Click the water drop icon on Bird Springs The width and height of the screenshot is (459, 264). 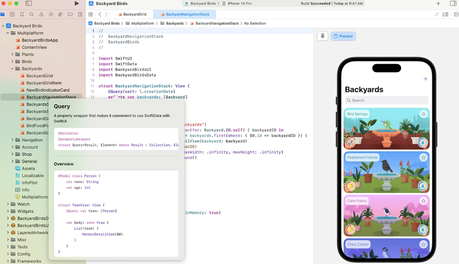[423, 142]
